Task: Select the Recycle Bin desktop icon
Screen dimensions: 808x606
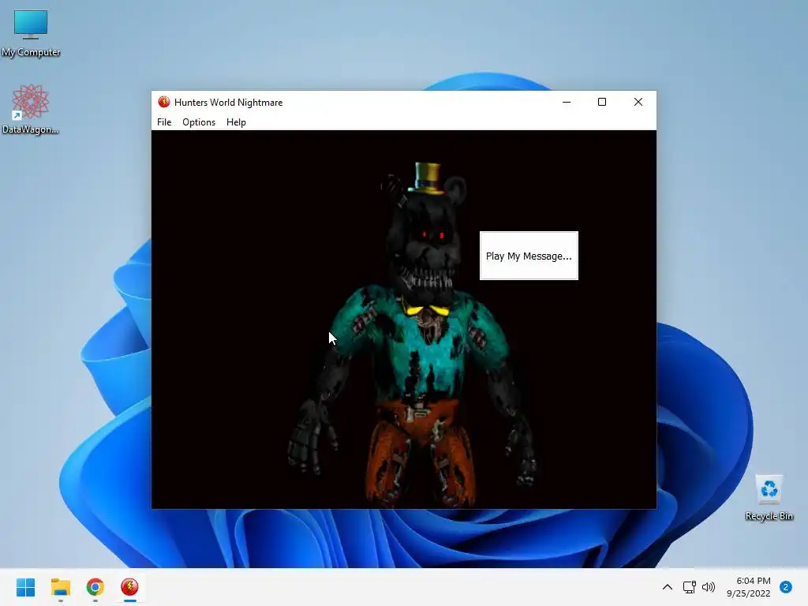Action: point(769,498)
